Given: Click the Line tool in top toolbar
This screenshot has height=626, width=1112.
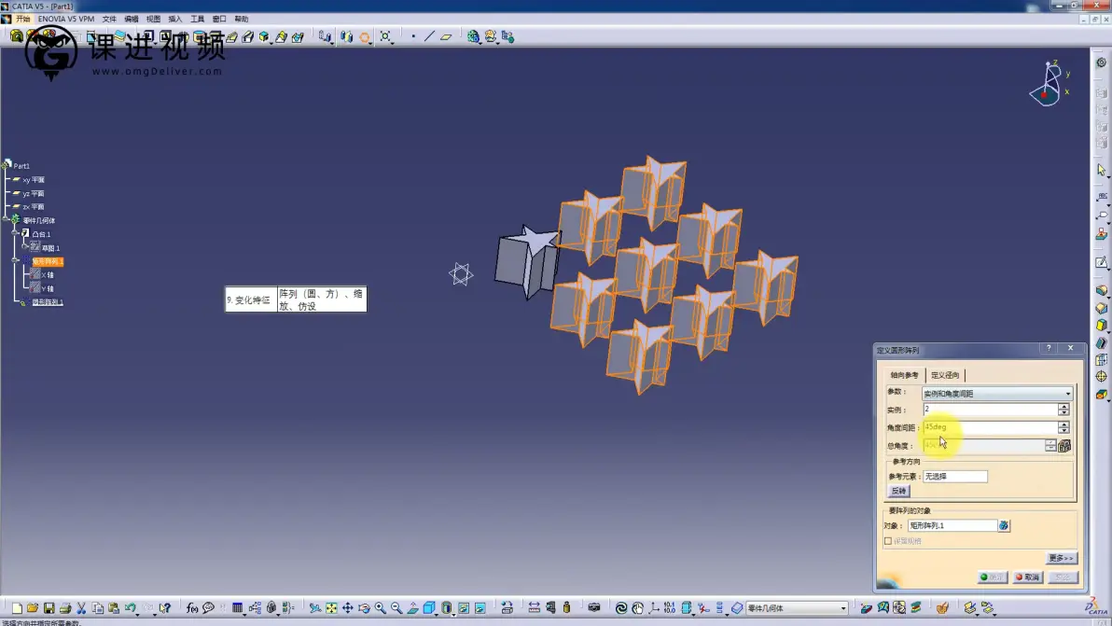Looking at the screenshot, I should click(430, 36).
